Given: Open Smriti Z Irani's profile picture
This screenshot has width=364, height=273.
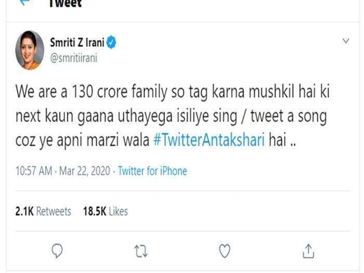Looking at the screenshot, I should pyautogui.click(x=30, y=50).
